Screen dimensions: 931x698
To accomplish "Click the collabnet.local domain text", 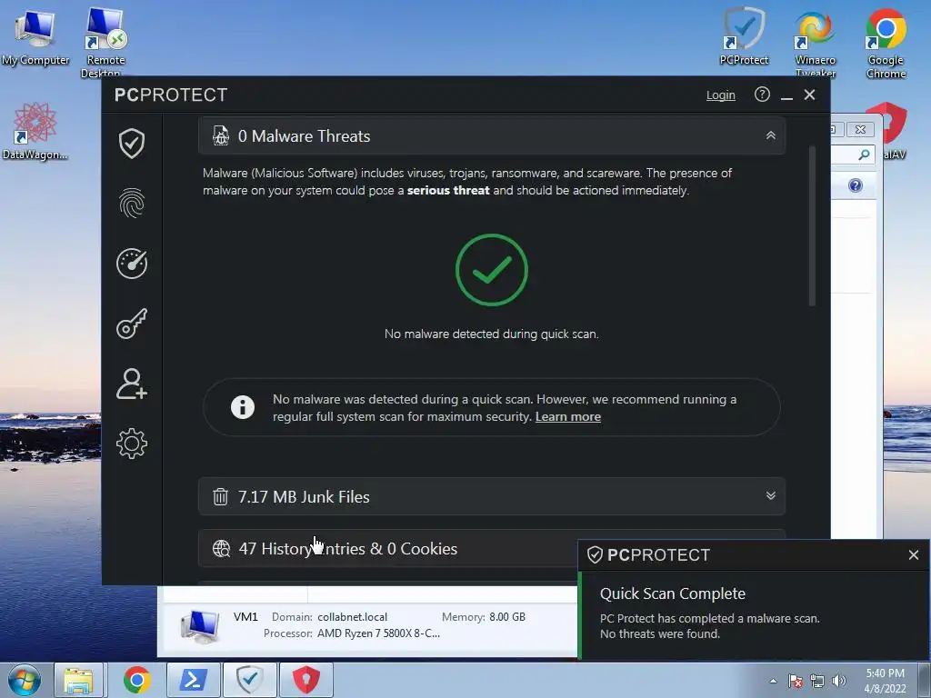I will click(352, 617).
